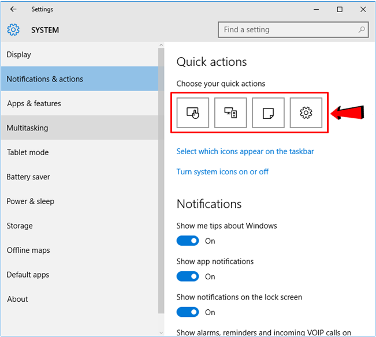Click the sidebar scrollbar down arrow
Viewport: 376px width, 337px height.
click(x=161, y=332)
